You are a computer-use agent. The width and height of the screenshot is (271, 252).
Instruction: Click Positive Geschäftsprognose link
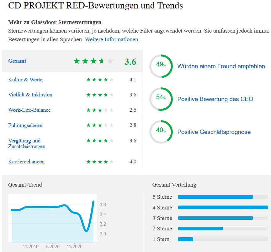pyautogui.click(x=214, y=132)
